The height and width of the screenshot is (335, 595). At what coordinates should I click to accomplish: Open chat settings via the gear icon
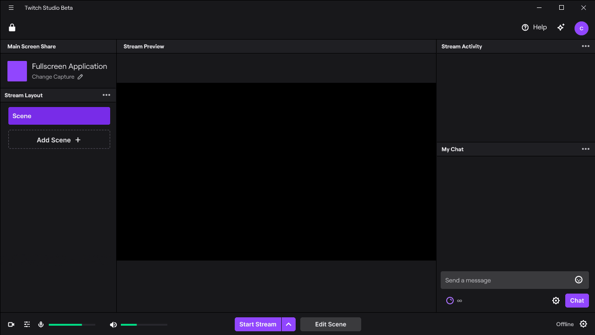[556, 301]
